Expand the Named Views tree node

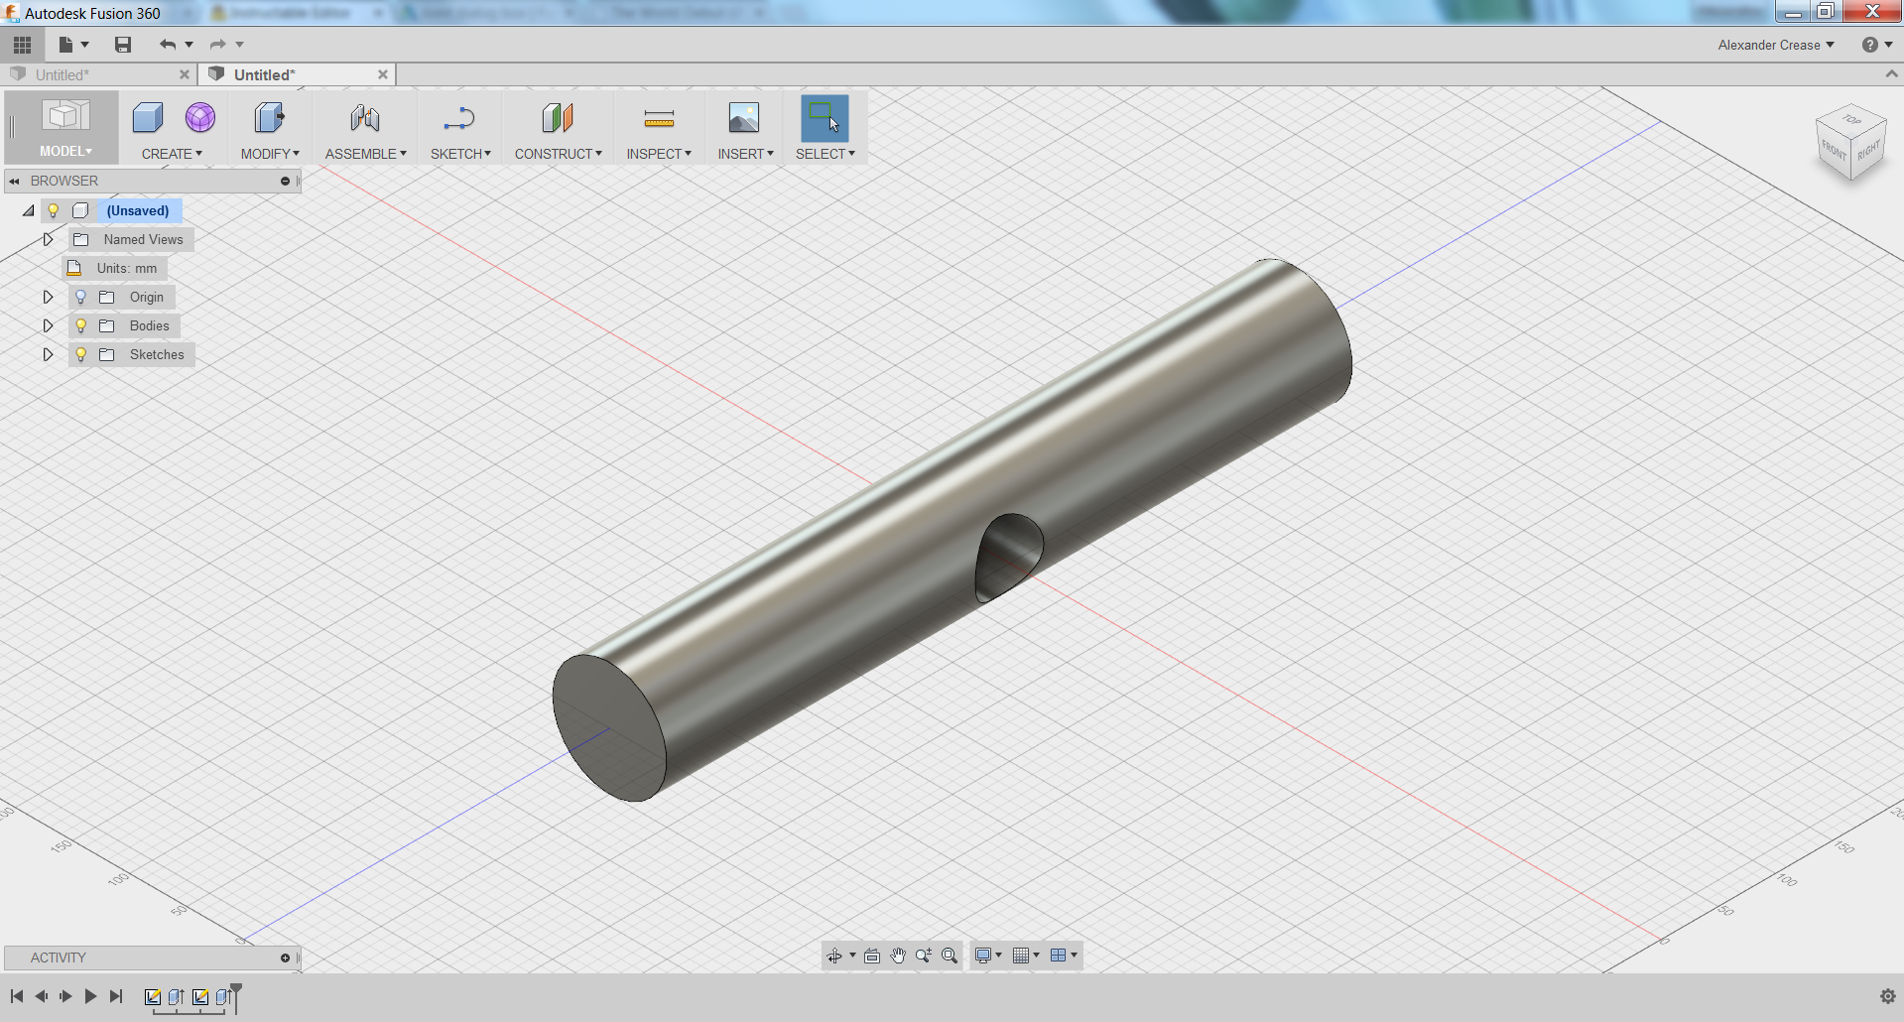point(48,239)
